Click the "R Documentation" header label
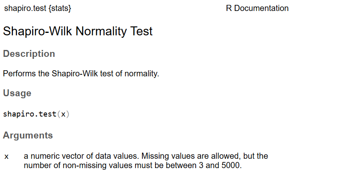This screenshot has height=175, width=354. point(257,8)
